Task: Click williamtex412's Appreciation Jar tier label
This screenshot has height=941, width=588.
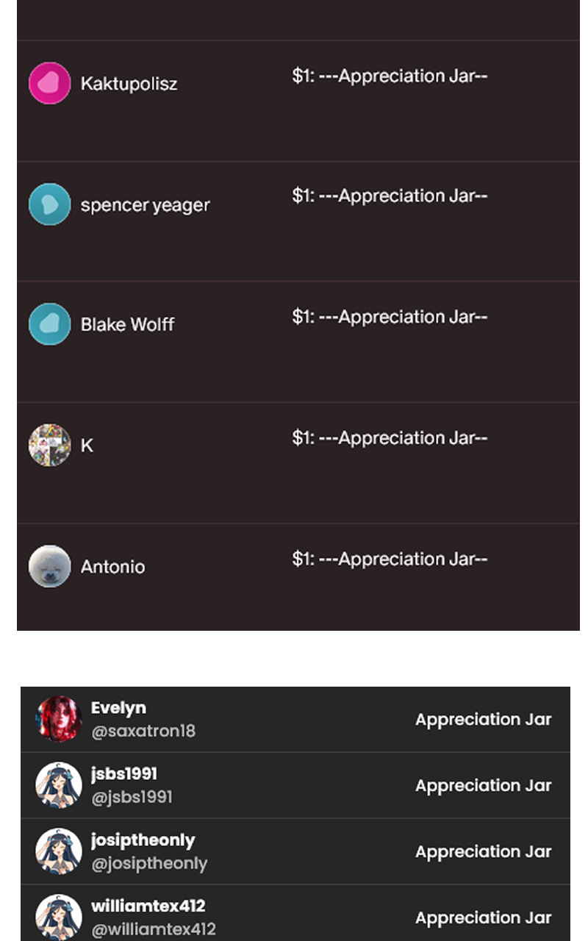Action: tap(483, 917)
